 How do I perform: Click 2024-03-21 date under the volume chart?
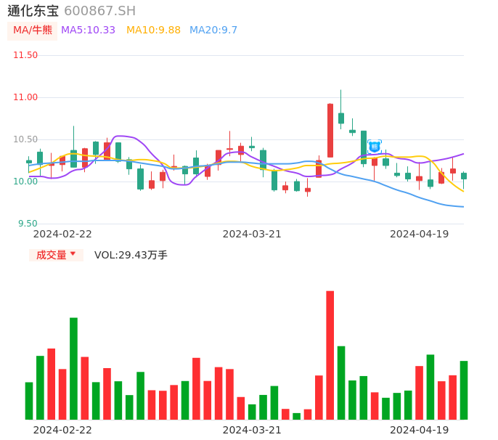(252, 430)
